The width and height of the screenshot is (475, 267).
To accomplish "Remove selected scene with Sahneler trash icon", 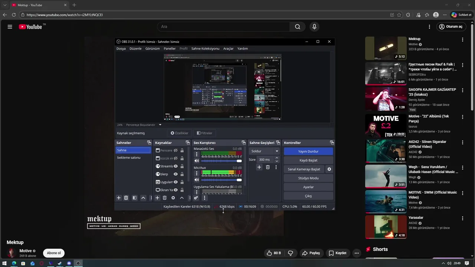I will coord(126,198).
